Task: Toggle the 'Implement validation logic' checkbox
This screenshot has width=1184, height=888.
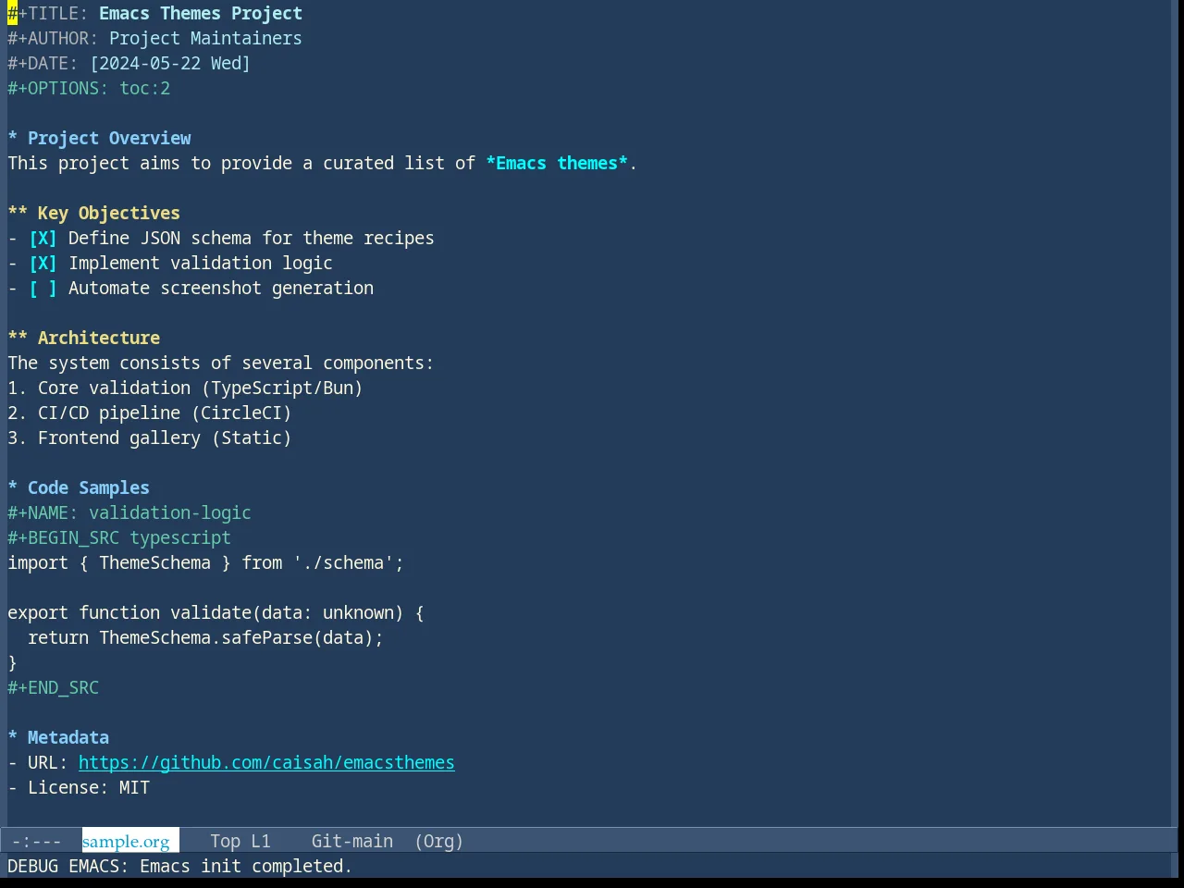Action: coord(43,264)
